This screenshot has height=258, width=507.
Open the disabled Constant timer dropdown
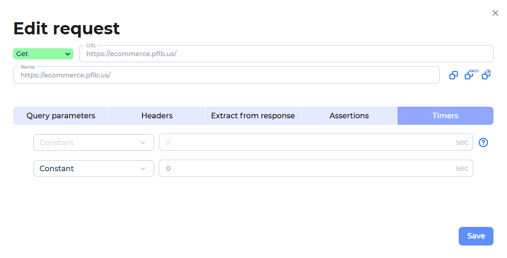[94, 142]
